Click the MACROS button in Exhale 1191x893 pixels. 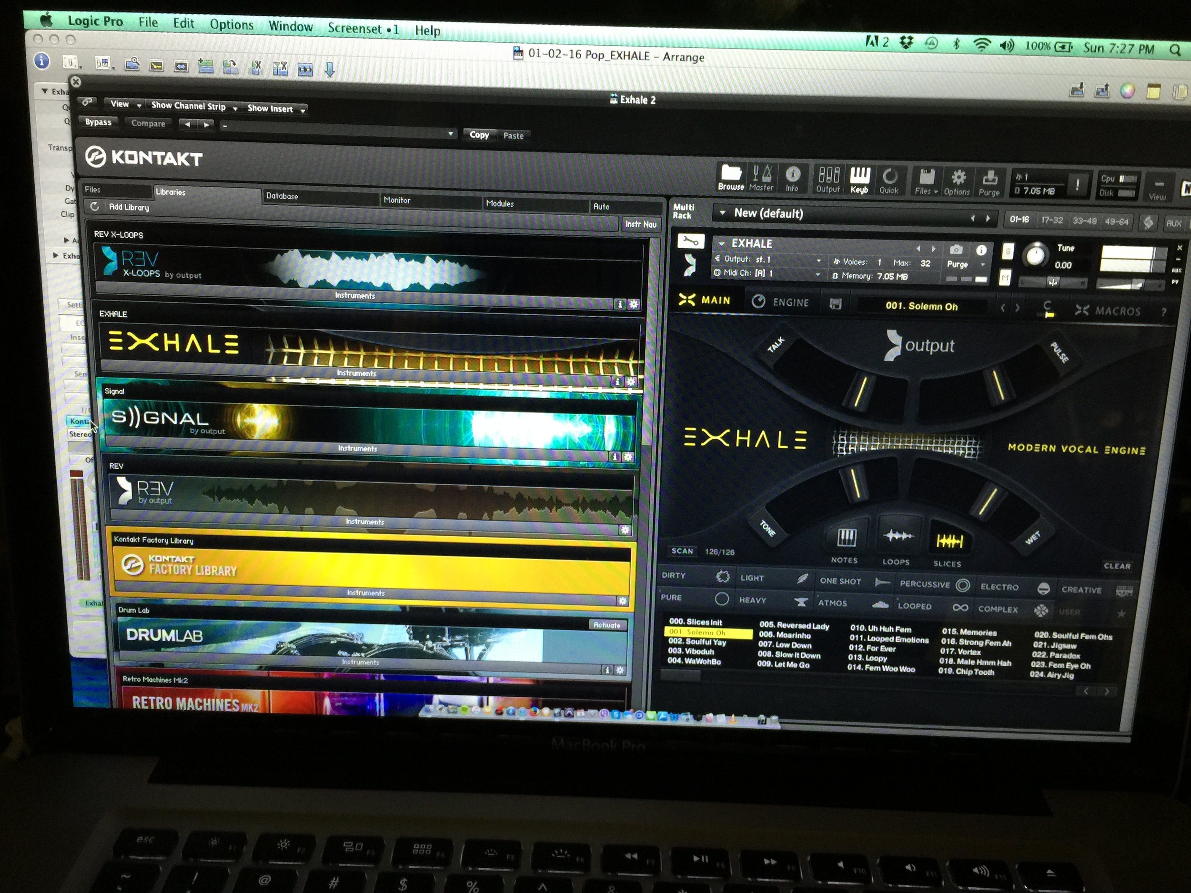1108,311
